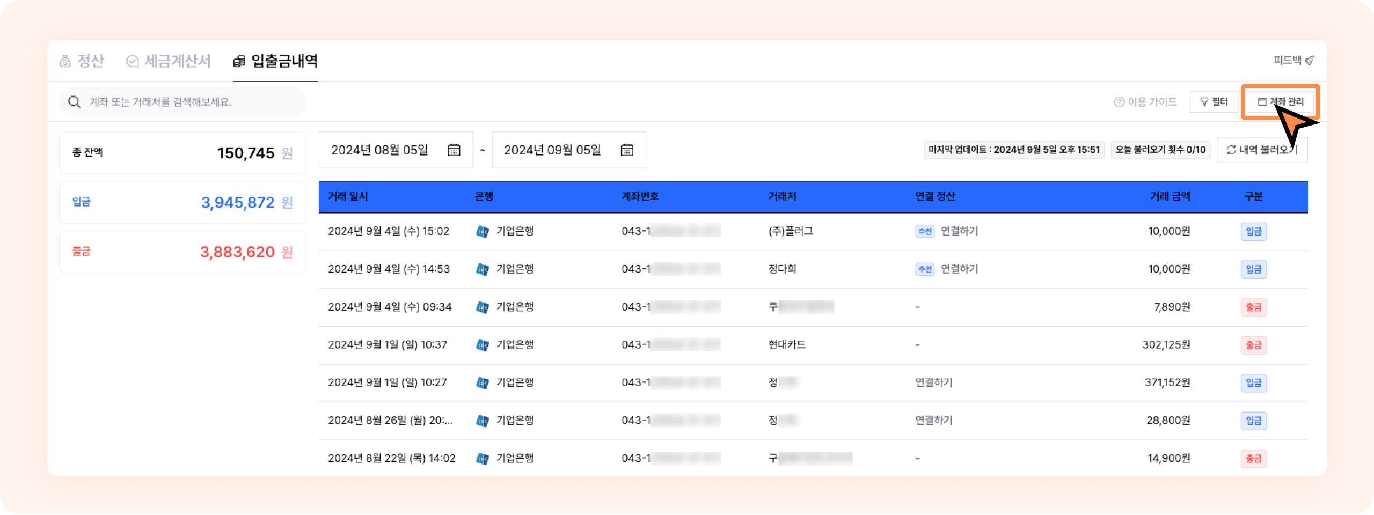Image resolution: width=1374 pixels, height=515 pixels.
Task: Click the search magnifier icon
Action: [75, 102]
